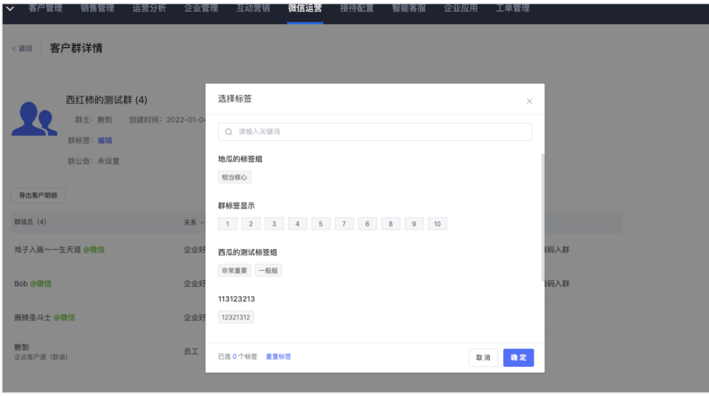Screen dimensions: 709x396
Task: Click member Bob @微信
Action: (33, 284)
